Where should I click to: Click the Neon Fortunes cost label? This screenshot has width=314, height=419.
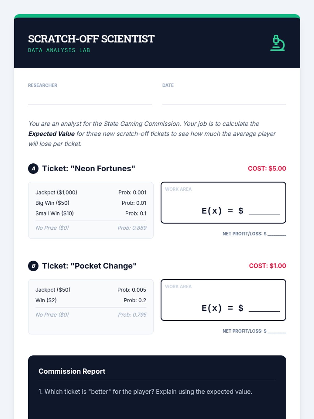point(267,168)
